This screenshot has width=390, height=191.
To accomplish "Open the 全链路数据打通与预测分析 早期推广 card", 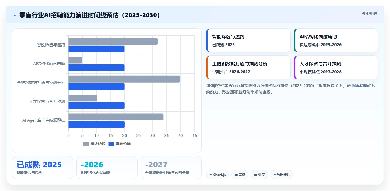I will click(248, 67).
